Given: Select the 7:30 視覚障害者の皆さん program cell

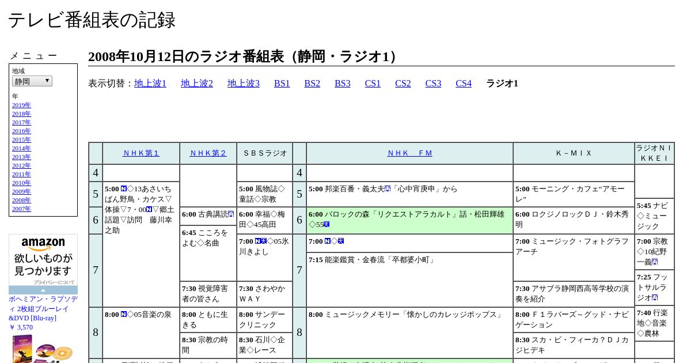Looking at the screenshot, I should [x=208, y=294].
